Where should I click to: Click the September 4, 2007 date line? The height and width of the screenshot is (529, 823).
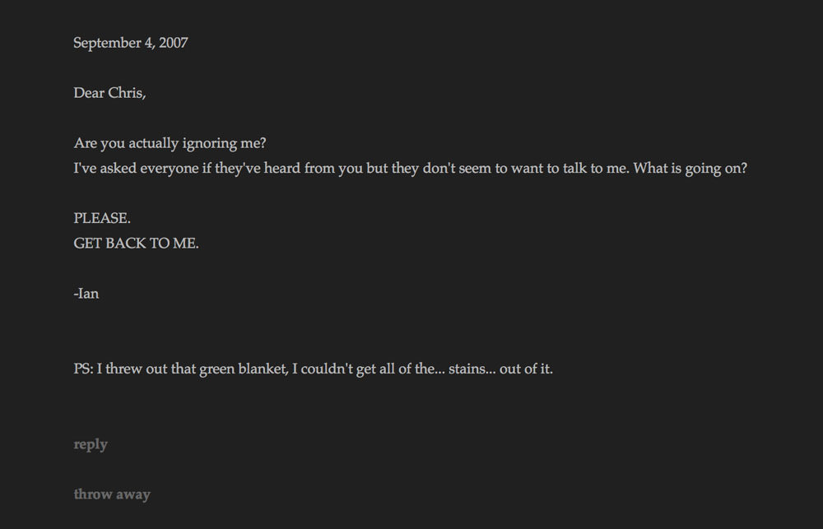pyautogui.click(x=131, y=43)
